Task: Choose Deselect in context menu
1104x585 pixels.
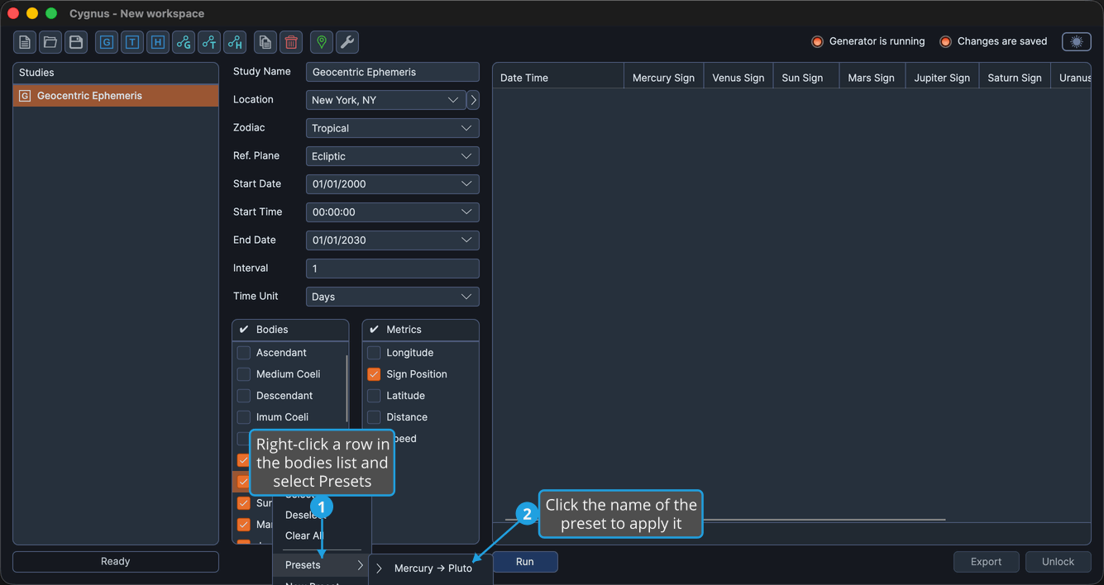Action: pos(304,515)
